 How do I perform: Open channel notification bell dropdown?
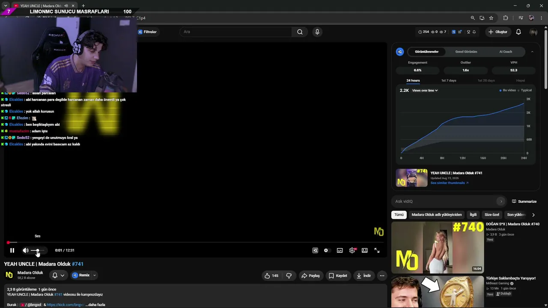[x=58, y=275]
